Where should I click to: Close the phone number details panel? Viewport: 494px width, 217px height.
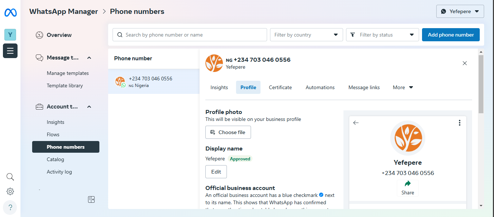[465, 63]
